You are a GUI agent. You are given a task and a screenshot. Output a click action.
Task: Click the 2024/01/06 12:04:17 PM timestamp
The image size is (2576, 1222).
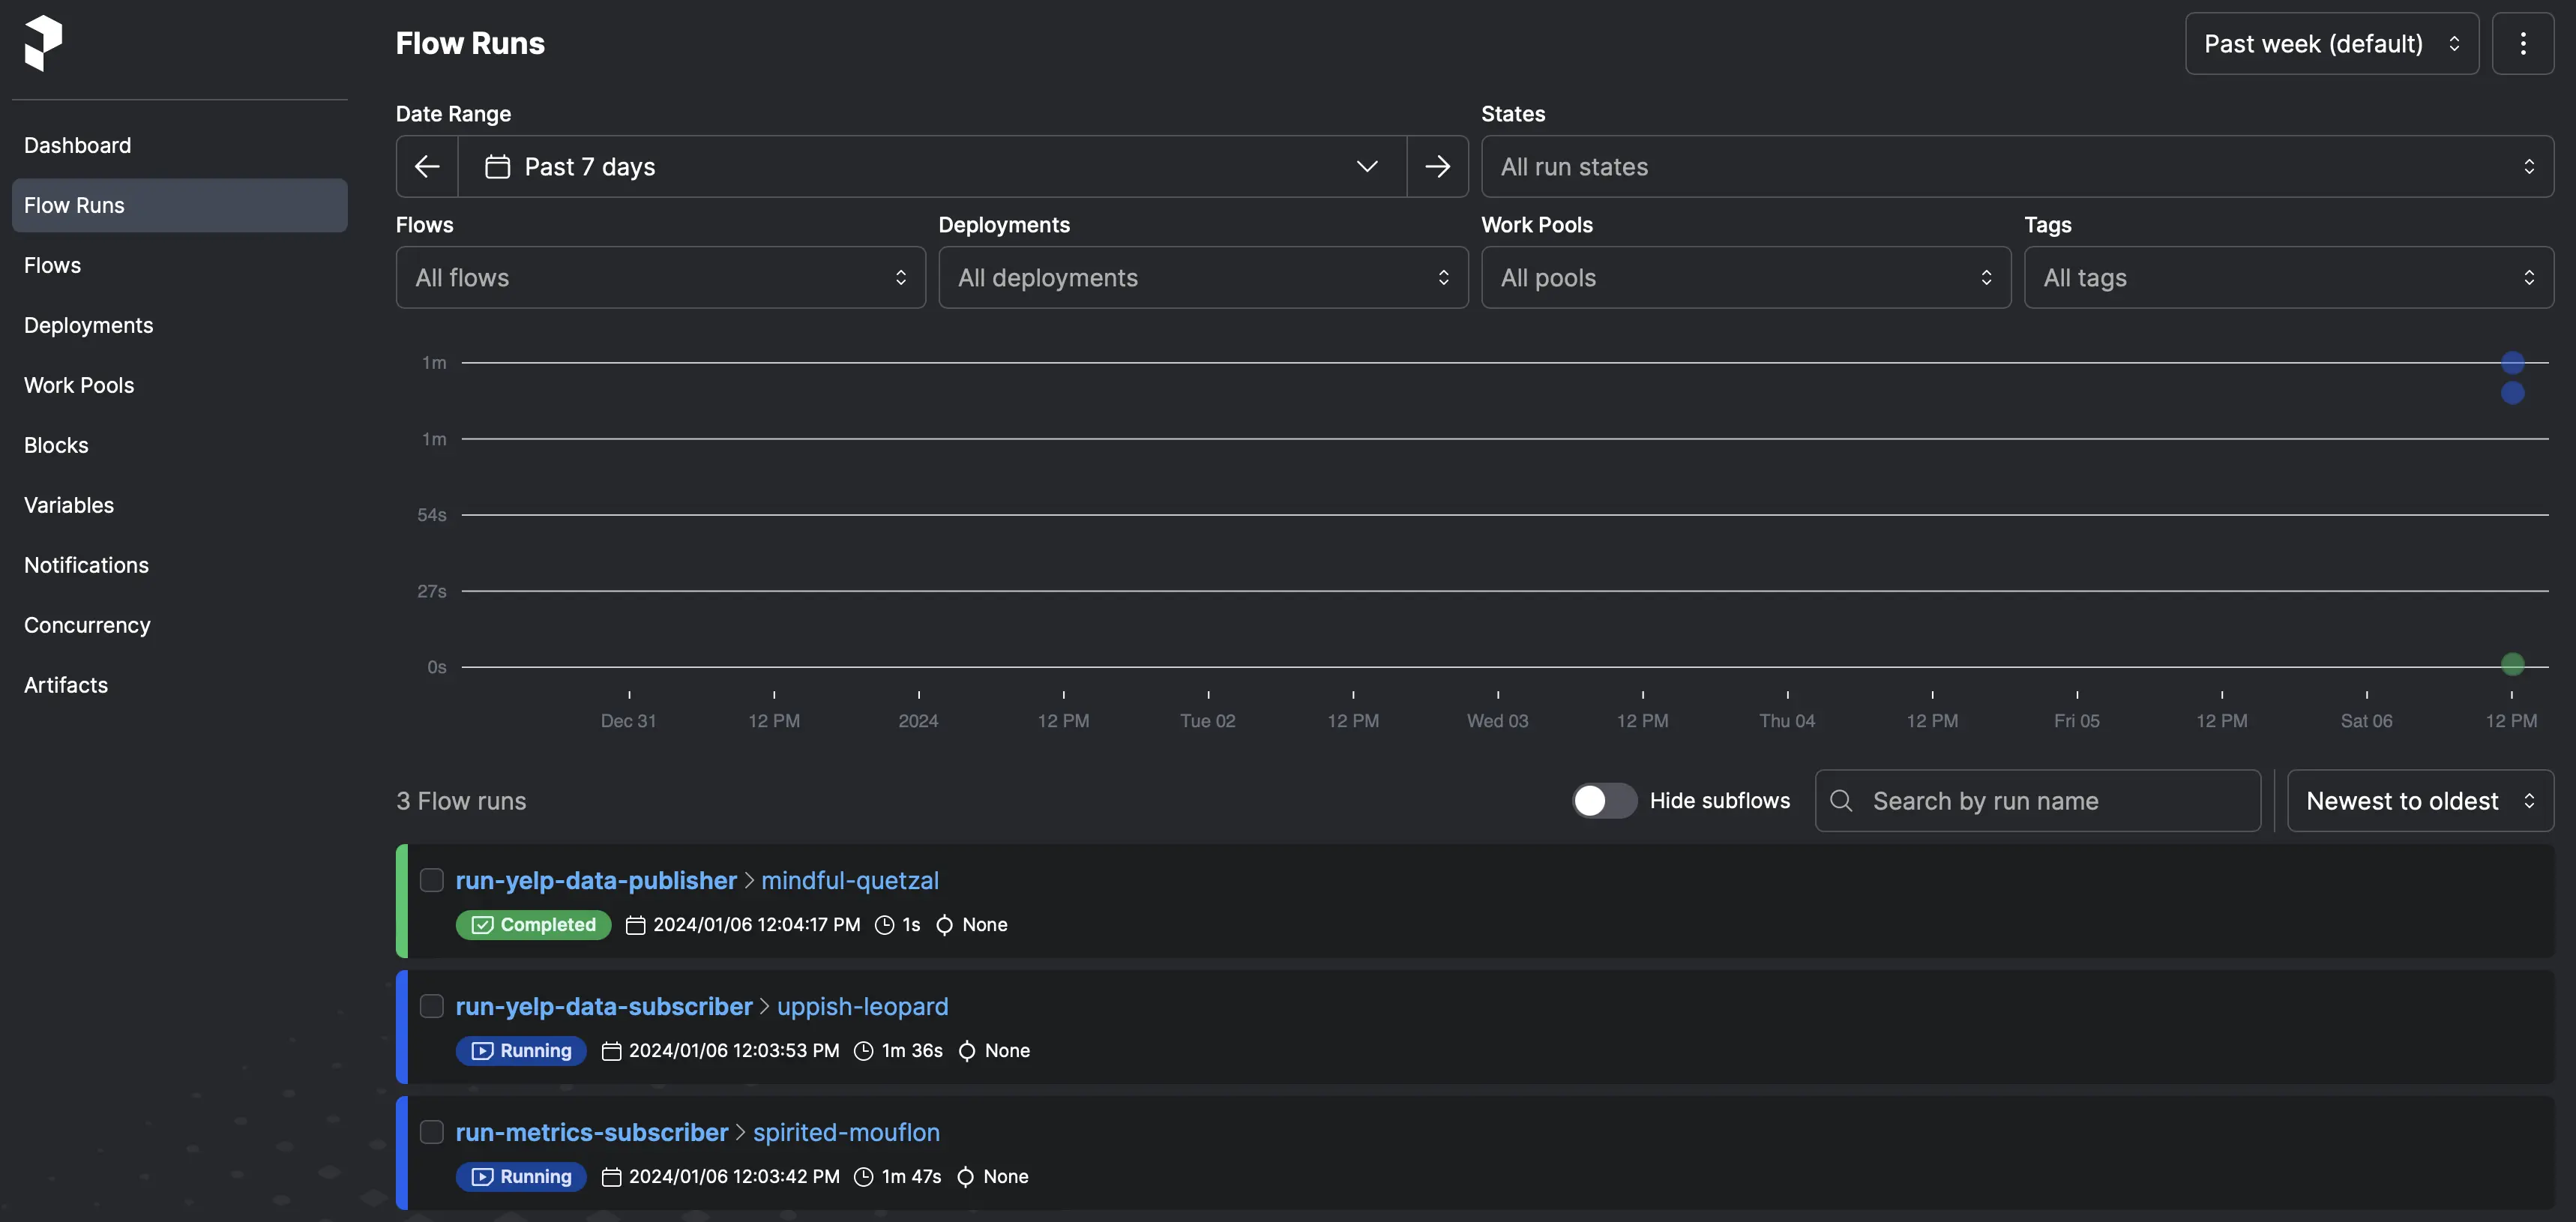757,925
